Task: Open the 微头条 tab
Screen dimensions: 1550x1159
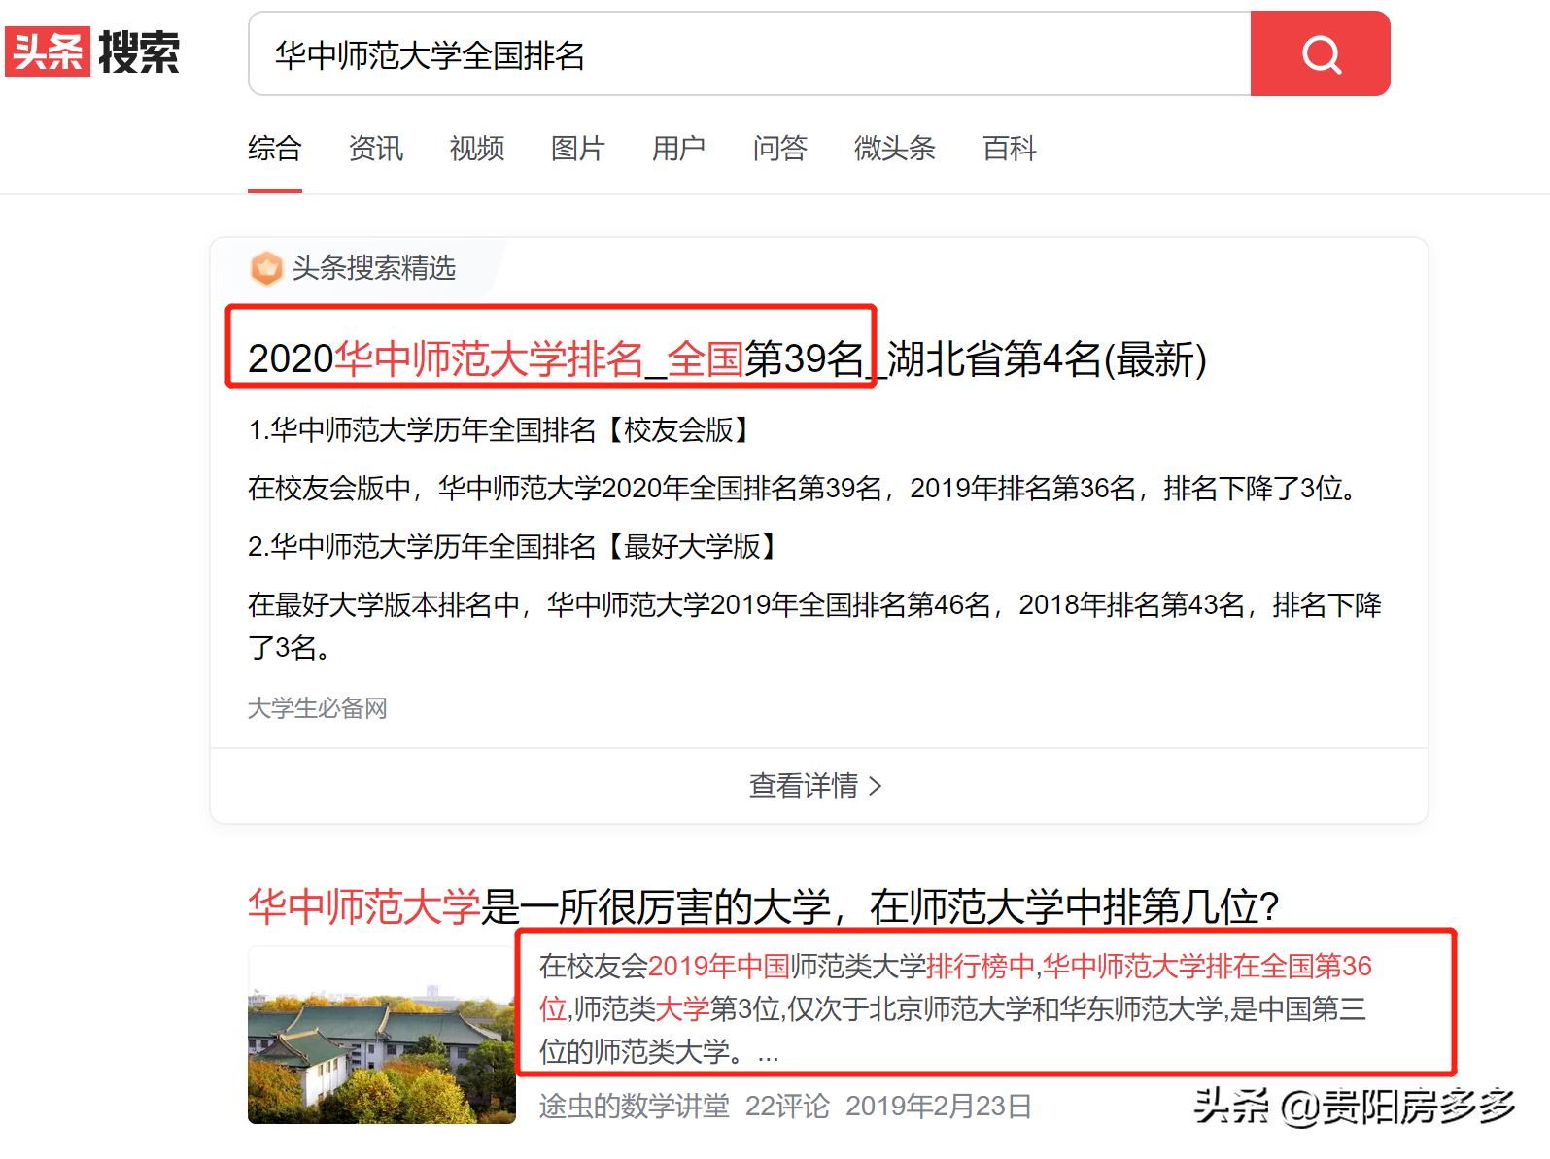Action: click(x=895, y=149)
